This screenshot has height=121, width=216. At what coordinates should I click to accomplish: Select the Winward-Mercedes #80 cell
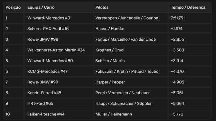point(50,61)
